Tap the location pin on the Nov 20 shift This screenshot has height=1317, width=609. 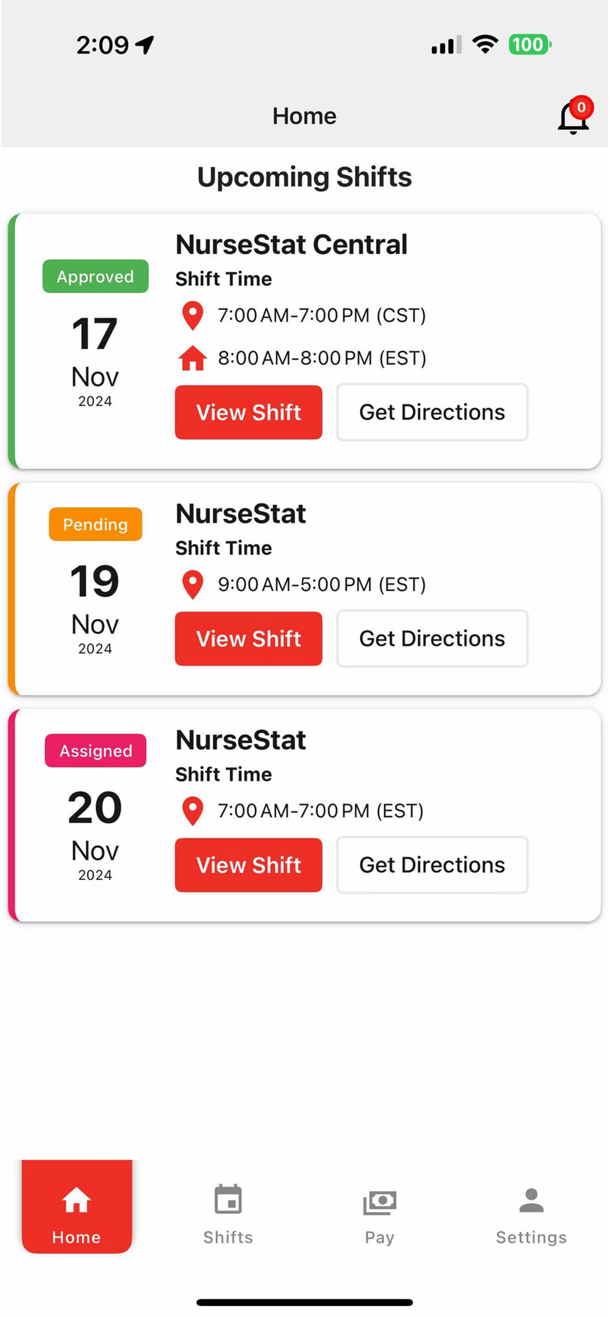tap(193, 811)
